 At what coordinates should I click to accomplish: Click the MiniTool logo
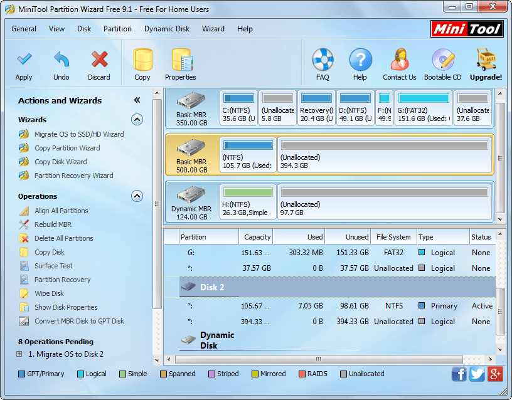pos(467,29)
